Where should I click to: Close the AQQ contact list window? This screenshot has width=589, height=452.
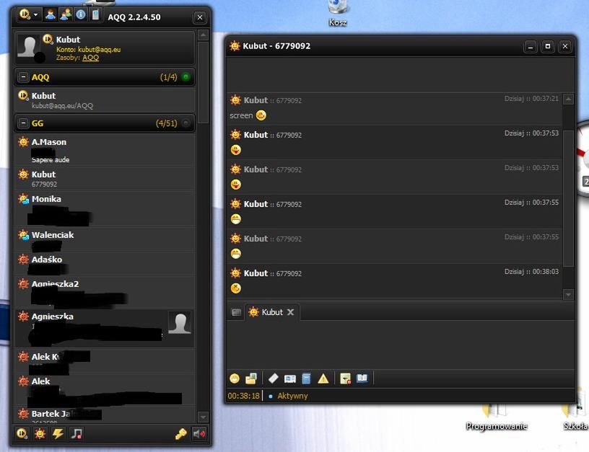pos(200,17)
